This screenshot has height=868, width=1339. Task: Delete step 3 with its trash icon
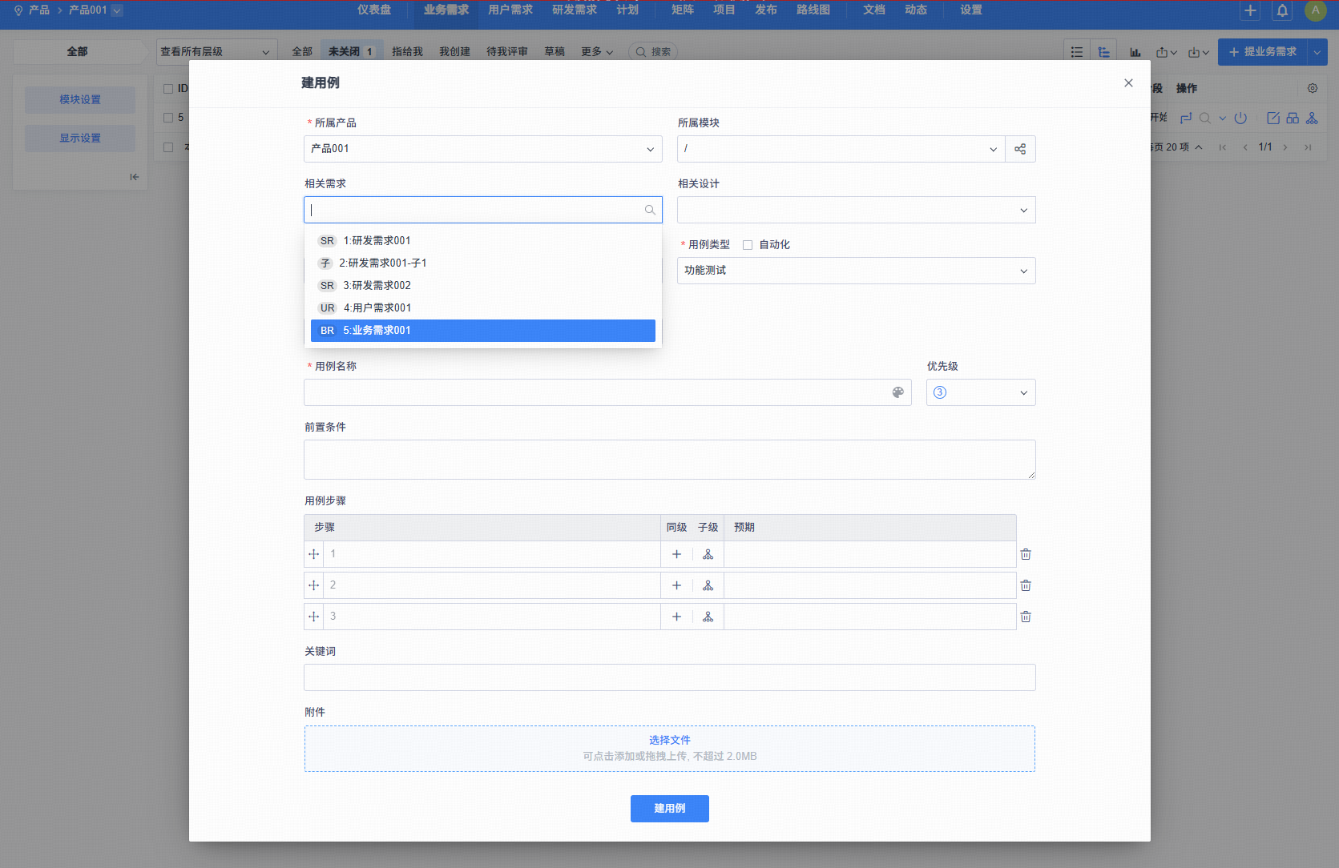[1026, 617]
